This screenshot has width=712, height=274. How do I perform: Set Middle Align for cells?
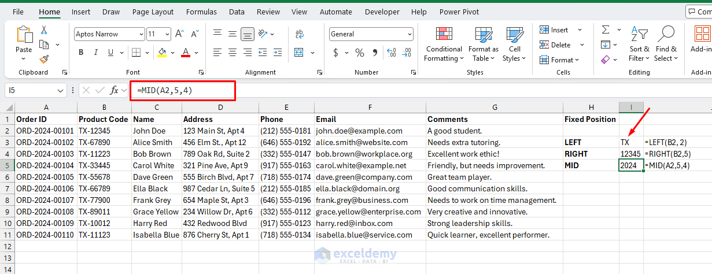pyautogui.click(x=233, y=34)
